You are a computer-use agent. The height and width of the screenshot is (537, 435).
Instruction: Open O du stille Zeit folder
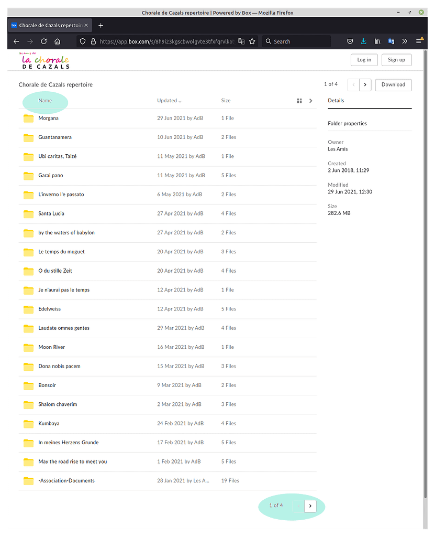point(55,271)
